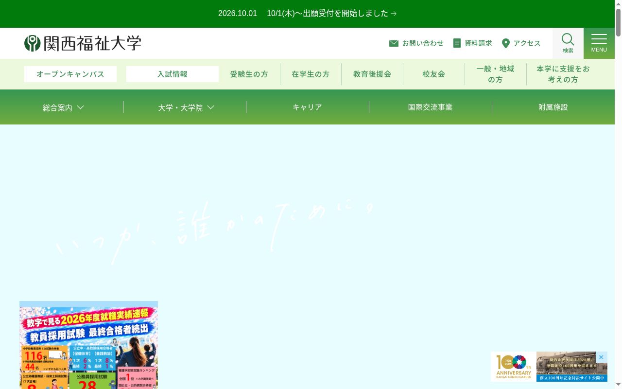Open the 教育後援会 page

click(x=372, y=74)
